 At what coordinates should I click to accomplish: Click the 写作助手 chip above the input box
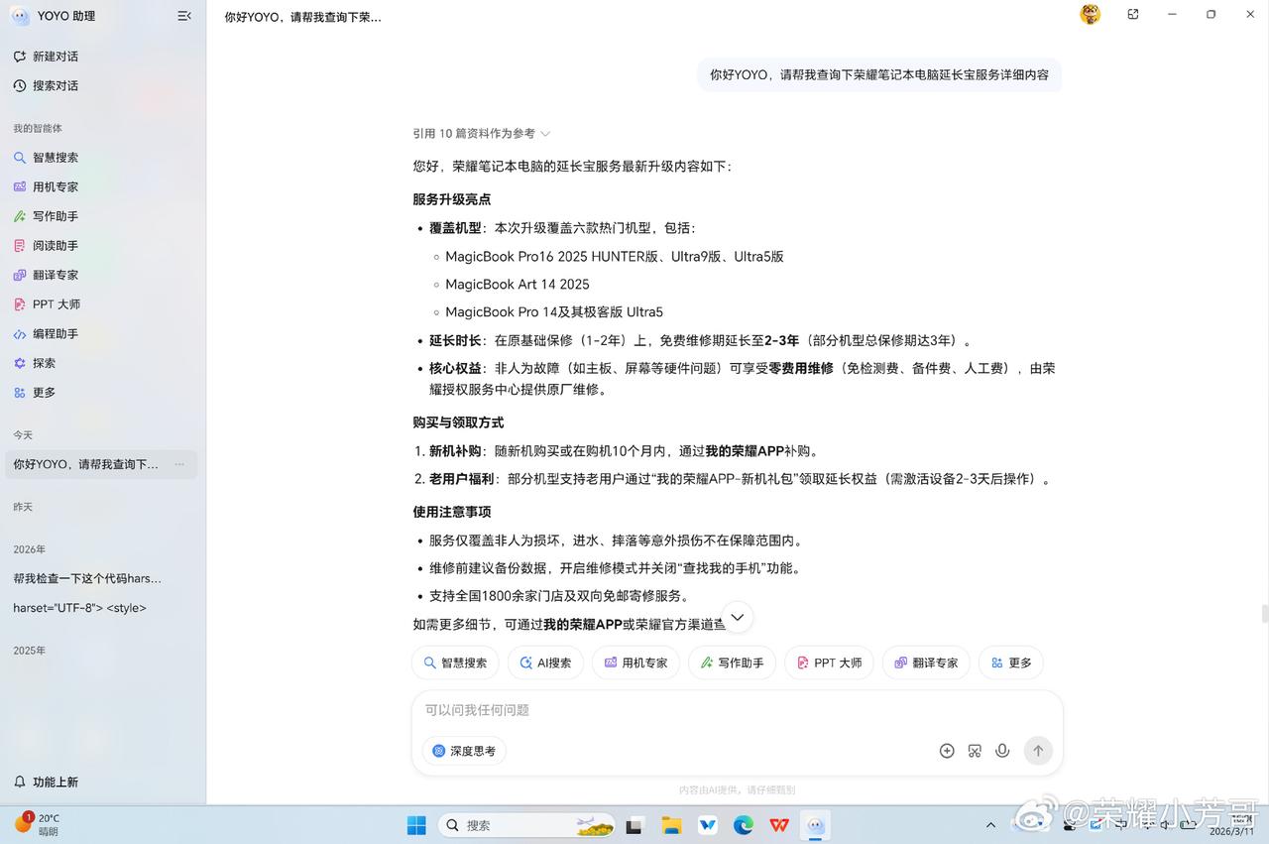(732, 663)
